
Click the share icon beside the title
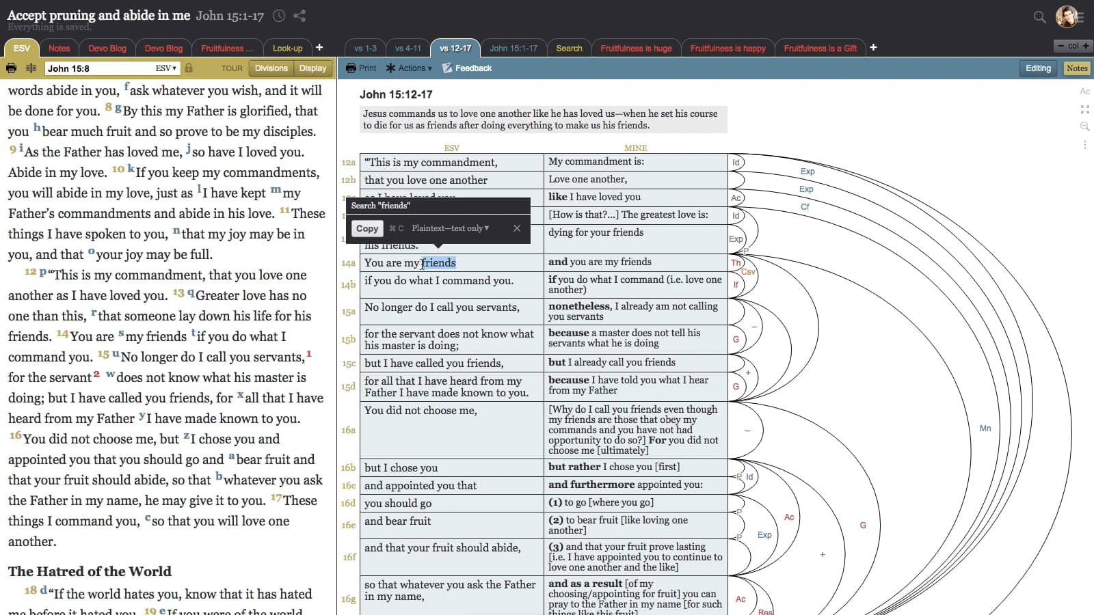pyautogui.click(x=299, y=16)
